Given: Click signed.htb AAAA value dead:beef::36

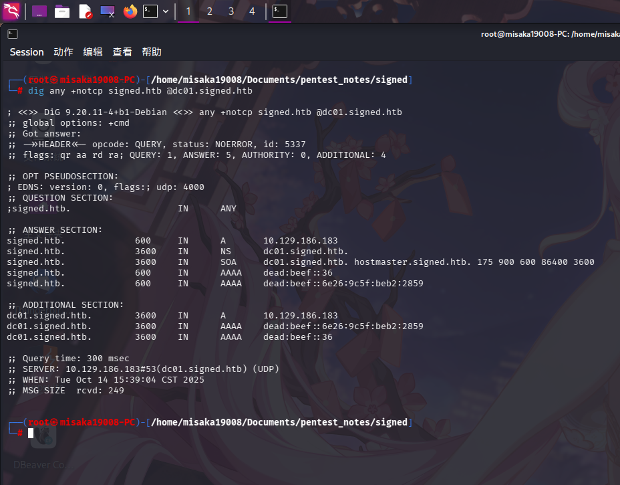Looking at the screenshot, I should (x=298, y=273).
